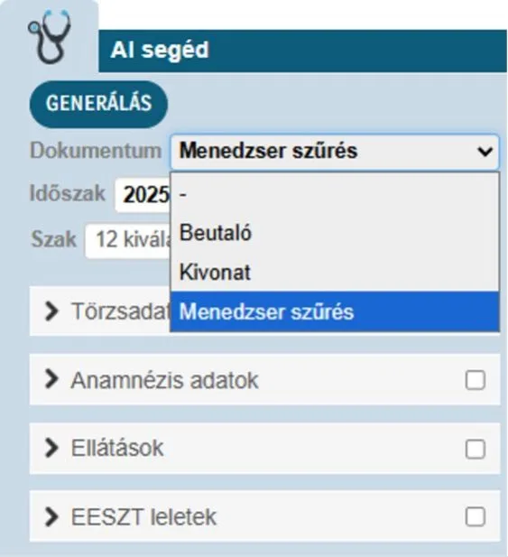Viewport: 508px width, 557px height.
Task: Click the Időszak date field
Action: tap(143, 195)
